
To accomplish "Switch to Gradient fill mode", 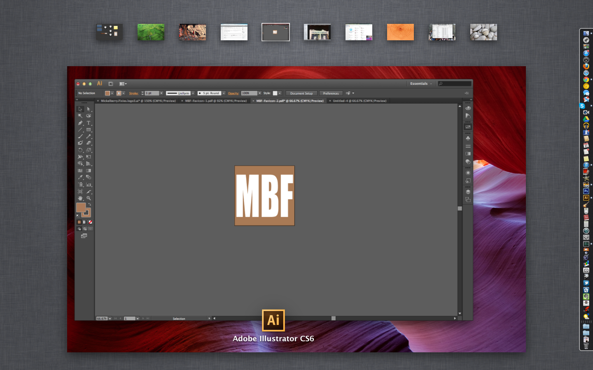I will pos(85,222).
